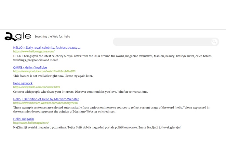Image resolution: width=226 pixels, height=160 pixels.
Task: Click the 'HELLO! brings you the latest' description
Action: (113, 58)
